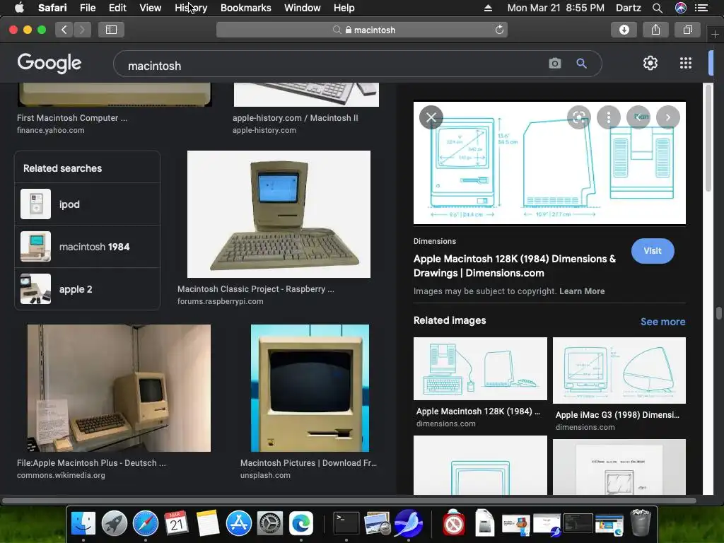Open Apple Macintosh 128K (1984) related image
The height and width of the screenshot is (543, 724).
[x=480, y=368]
